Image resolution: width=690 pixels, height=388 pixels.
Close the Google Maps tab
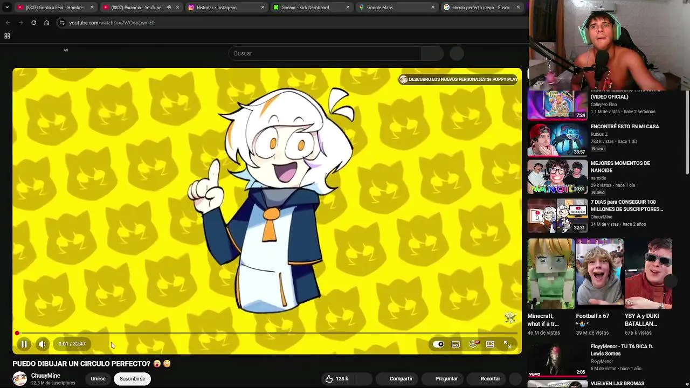pyautogui.click(x=433, y=8)
